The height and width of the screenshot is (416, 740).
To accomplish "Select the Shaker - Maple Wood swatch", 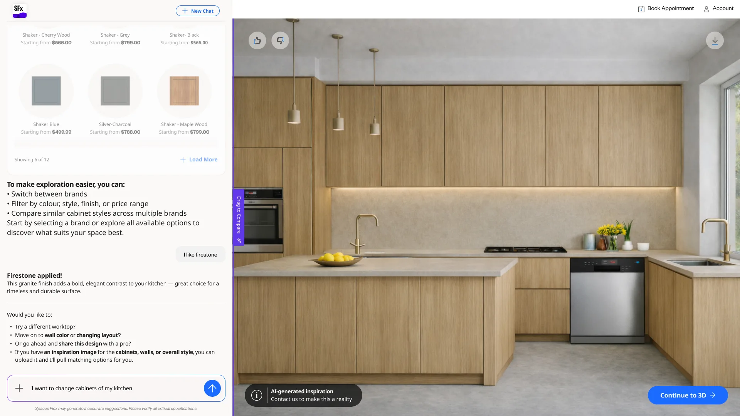I will coord(184,91).
